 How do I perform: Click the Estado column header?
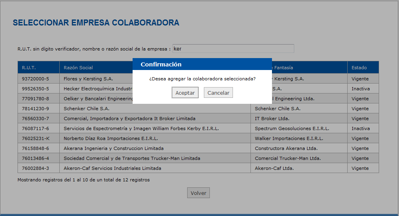click(359, 68)
